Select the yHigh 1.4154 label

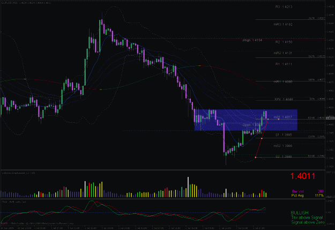[x=252, y=40]
